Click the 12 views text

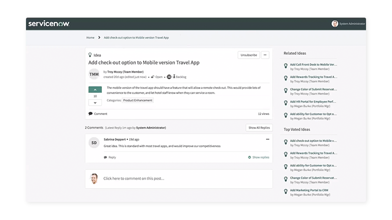pyautogui.click(x=264, y=114)
